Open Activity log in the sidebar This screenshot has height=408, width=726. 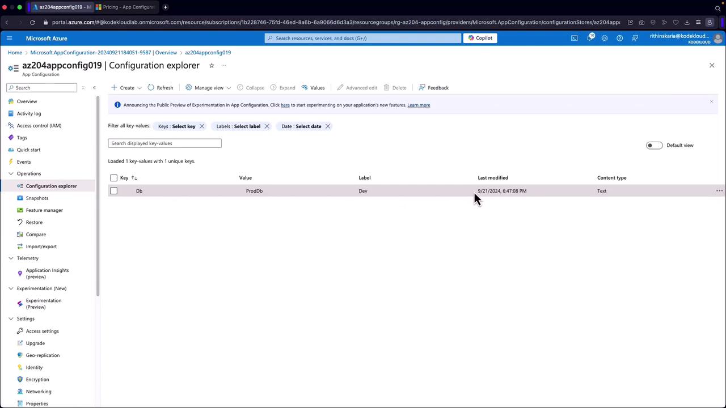coord(29,113)
